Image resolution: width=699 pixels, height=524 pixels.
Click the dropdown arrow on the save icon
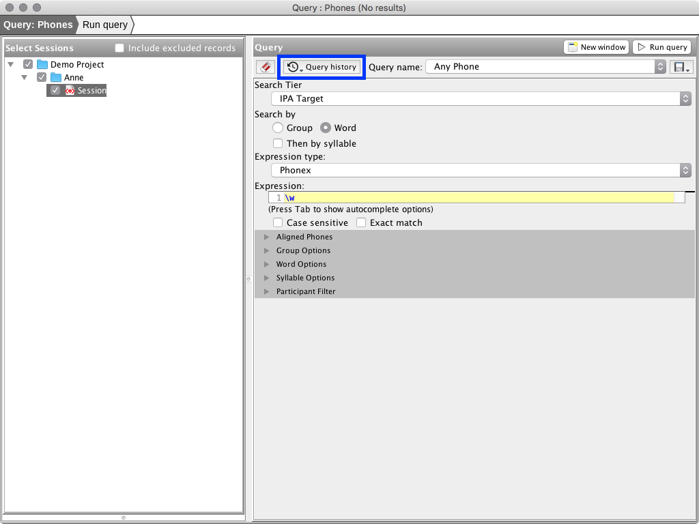point(686,69)
